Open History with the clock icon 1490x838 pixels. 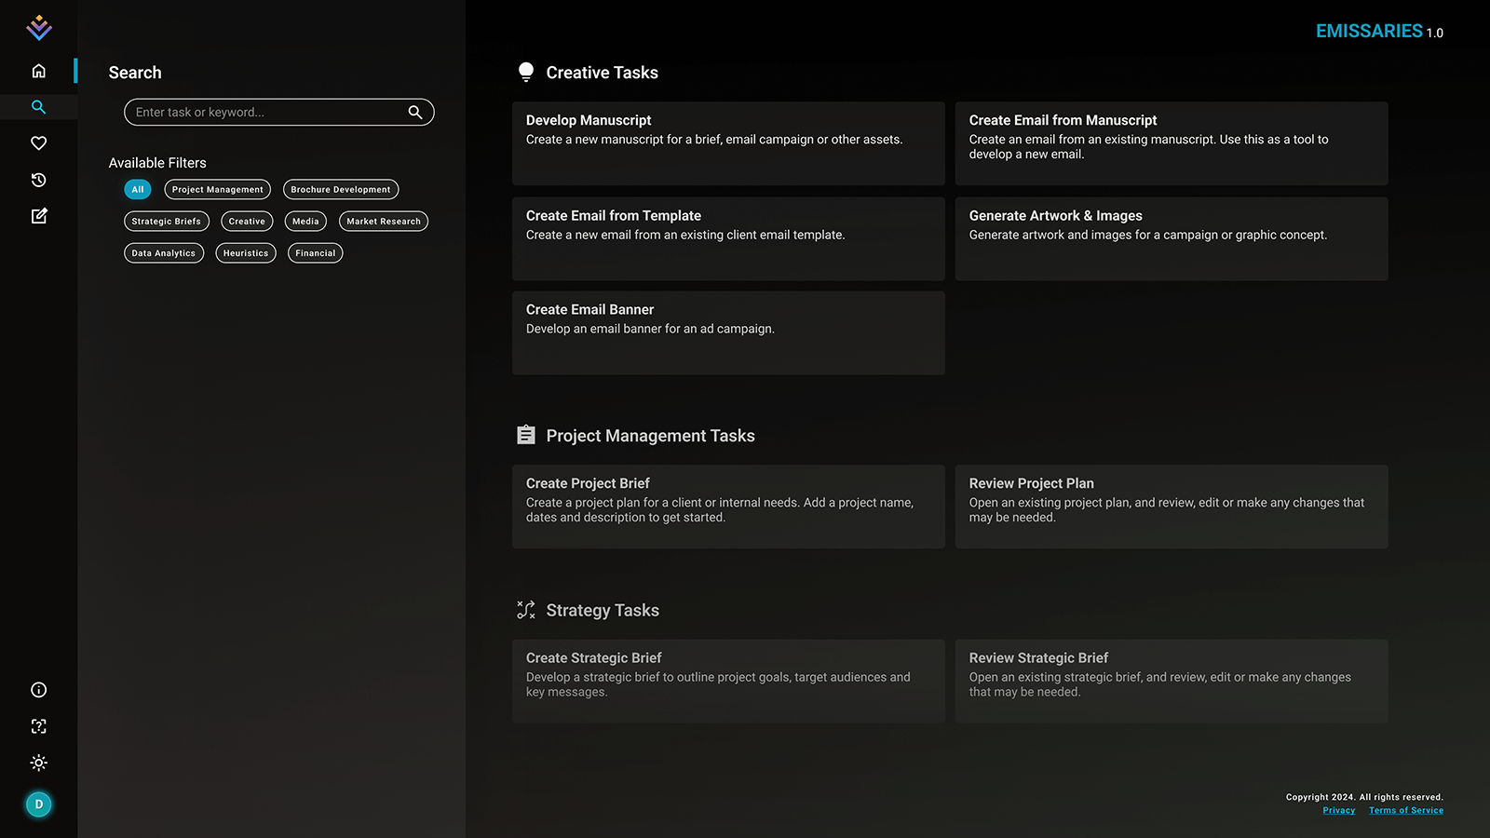click(x=38, y=180)
